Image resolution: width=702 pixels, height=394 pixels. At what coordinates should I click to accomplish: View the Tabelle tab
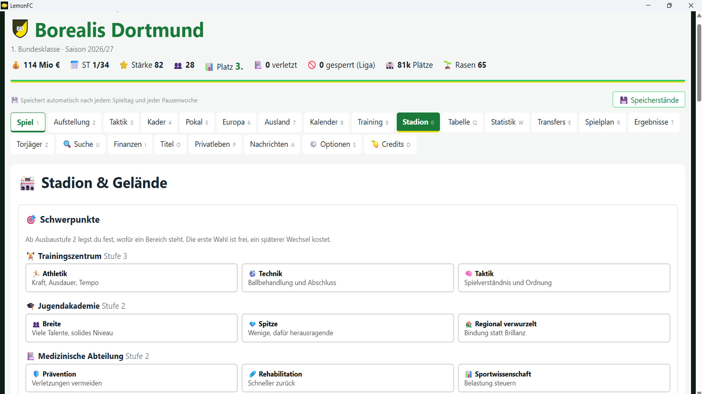(x=463, y=122)
